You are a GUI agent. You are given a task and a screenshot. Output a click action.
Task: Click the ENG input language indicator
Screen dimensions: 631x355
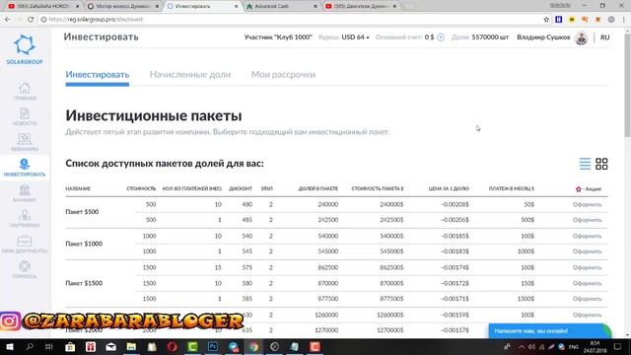[574, 347]
